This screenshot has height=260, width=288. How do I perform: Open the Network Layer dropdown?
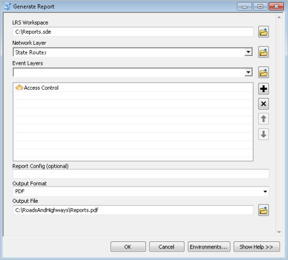tap(248, 52)
